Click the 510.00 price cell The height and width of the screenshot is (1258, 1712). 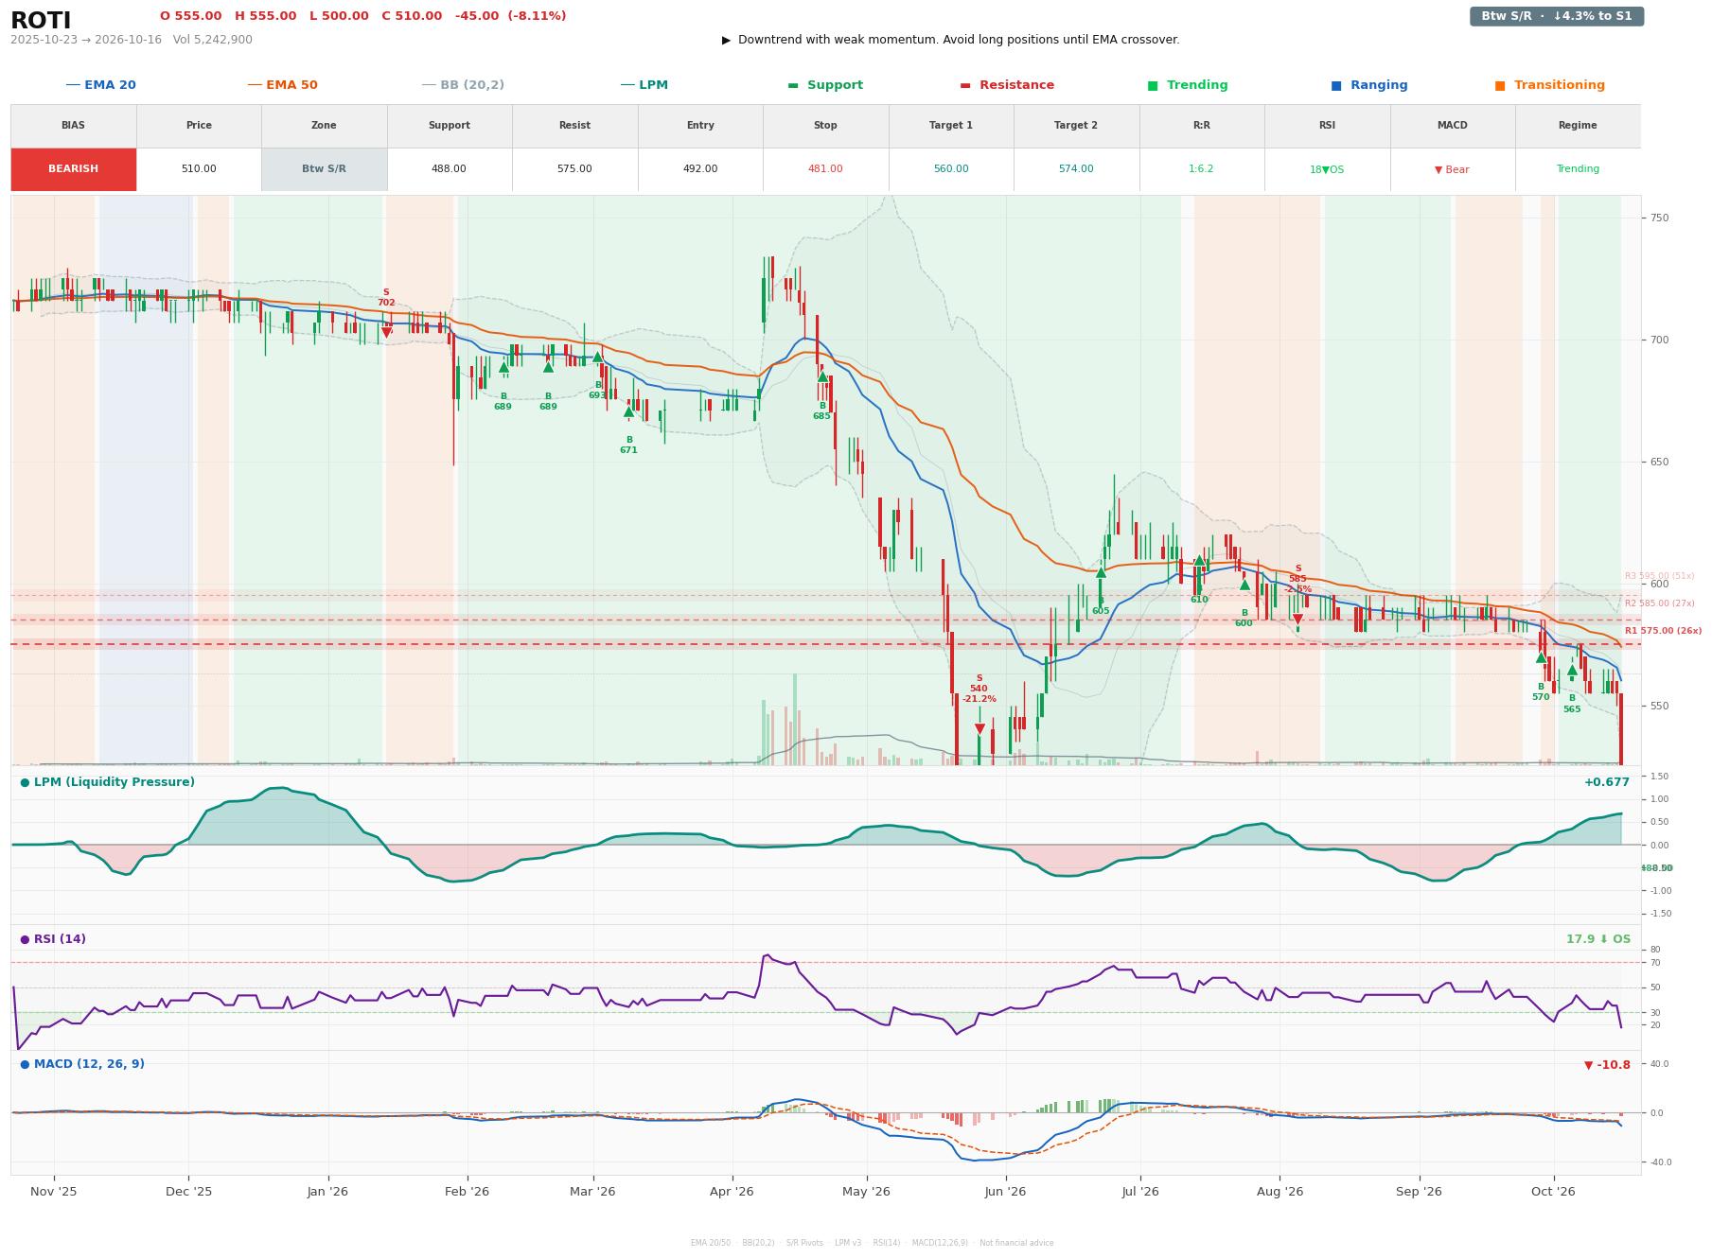(x=199, y=169)
